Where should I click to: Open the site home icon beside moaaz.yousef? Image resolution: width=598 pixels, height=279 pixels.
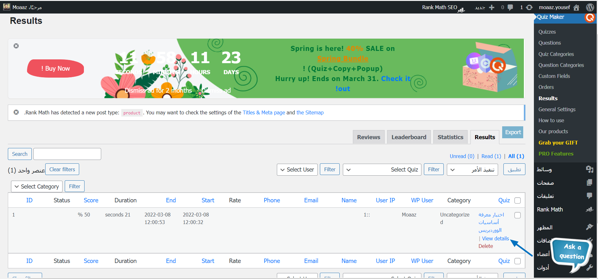click(x=576, y=8)
